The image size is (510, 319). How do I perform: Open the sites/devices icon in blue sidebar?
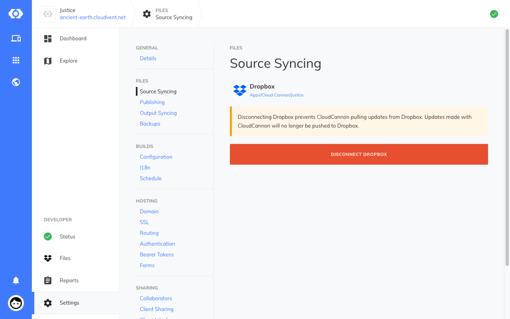coord(16,38)
